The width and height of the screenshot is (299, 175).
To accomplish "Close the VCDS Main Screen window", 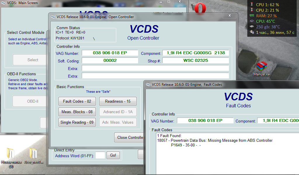I will [180, 2].
